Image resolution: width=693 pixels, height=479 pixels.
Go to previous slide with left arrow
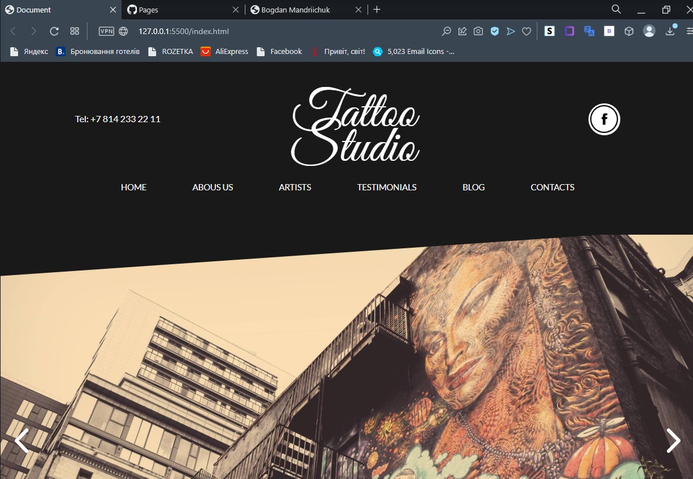(x=22, y=441)
